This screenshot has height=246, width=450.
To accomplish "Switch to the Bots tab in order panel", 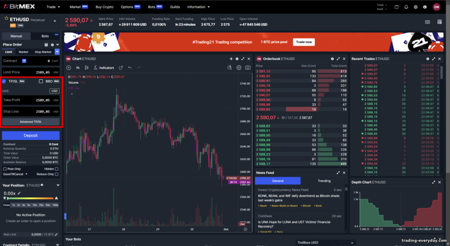I will point(45,36).
